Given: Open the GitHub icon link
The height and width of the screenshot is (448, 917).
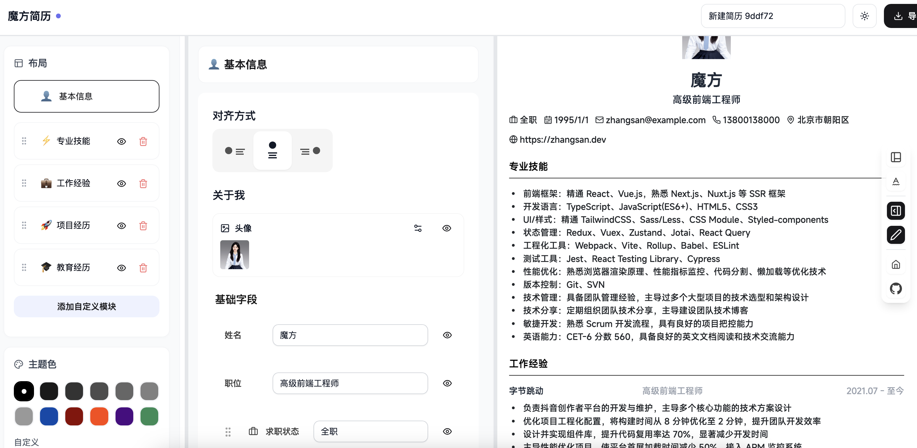Looking at the screenshot, I should [896, 288].
